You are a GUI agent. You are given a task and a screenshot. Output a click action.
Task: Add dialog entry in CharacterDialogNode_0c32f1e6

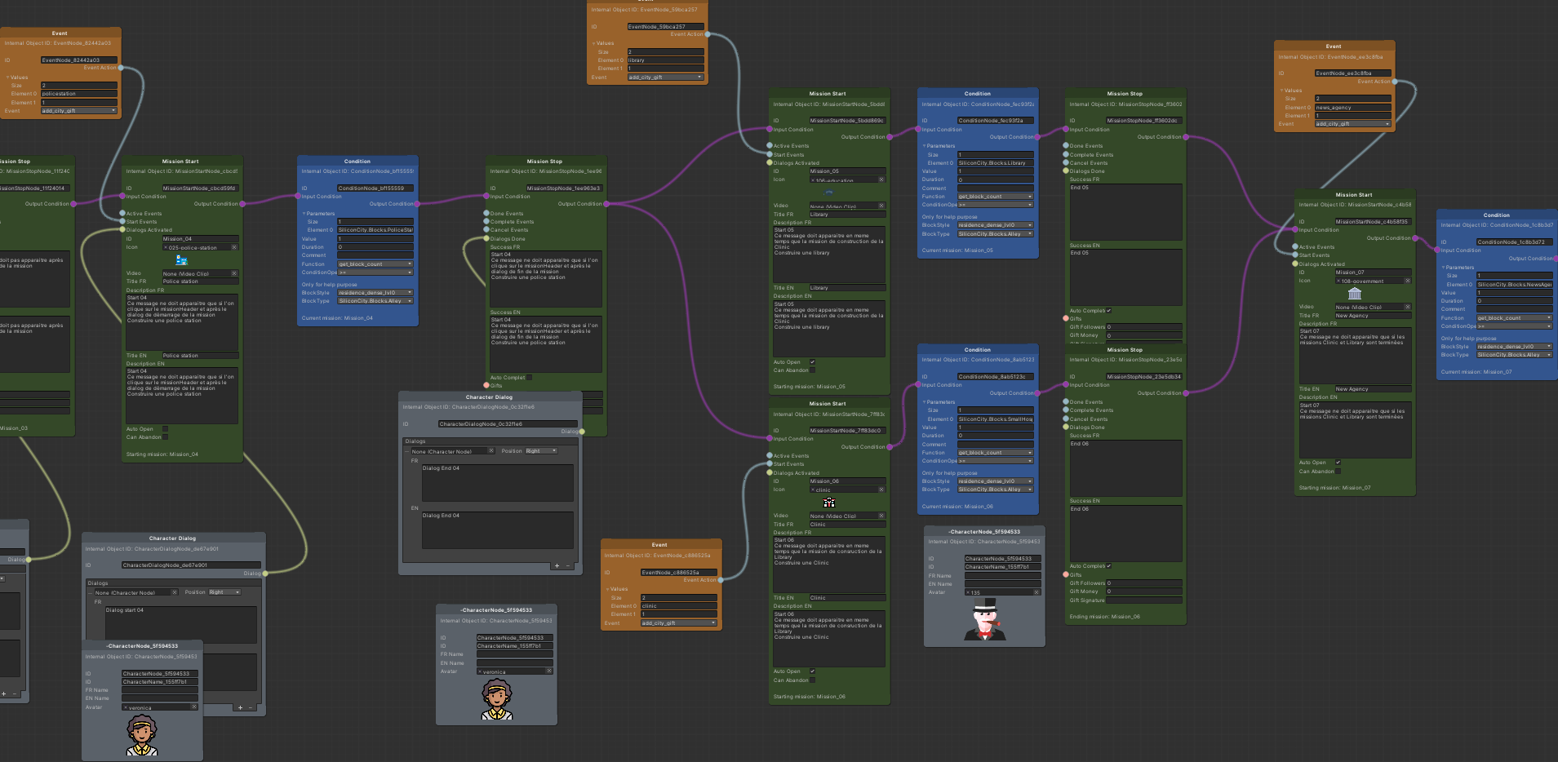pyautogui.click(x=557, y=565)
